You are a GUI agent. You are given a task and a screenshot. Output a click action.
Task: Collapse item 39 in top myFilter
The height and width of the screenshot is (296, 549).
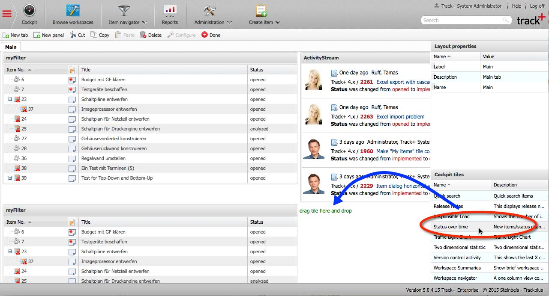pyautogui.click(x=9, y=178)
